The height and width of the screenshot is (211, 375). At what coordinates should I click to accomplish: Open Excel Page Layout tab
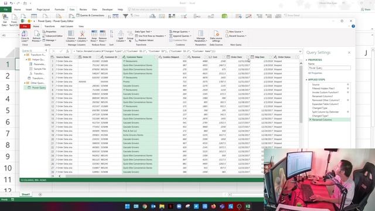click(43, 9)
